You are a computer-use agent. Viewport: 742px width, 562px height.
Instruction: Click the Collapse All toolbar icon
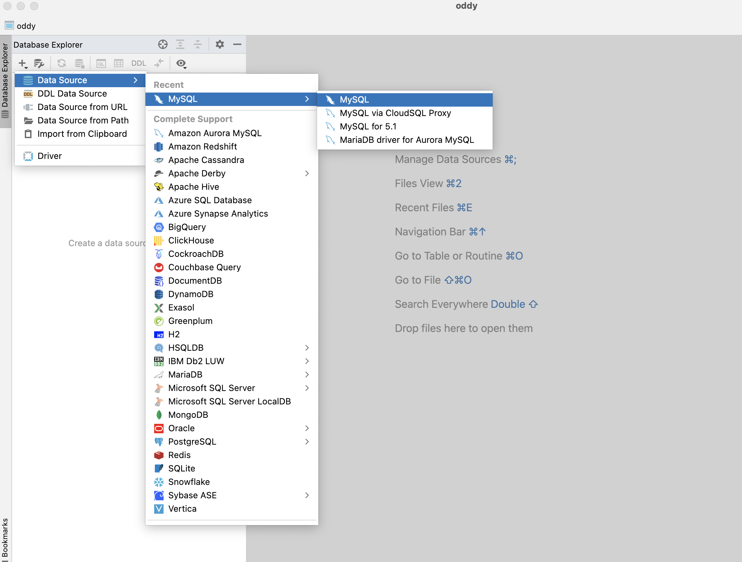(198, 44)
